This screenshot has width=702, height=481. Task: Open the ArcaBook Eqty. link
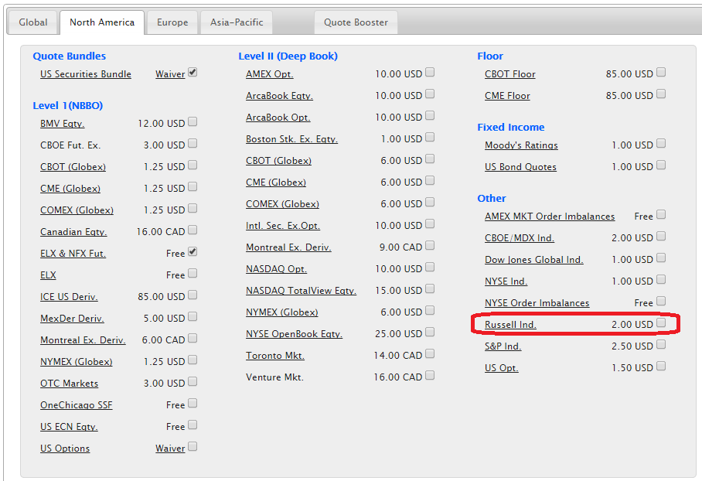click(x=279, y=95)
